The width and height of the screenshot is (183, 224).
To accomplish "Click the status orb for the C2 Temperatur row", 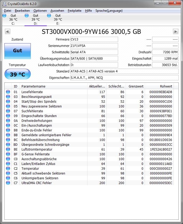I will point(8,168).
